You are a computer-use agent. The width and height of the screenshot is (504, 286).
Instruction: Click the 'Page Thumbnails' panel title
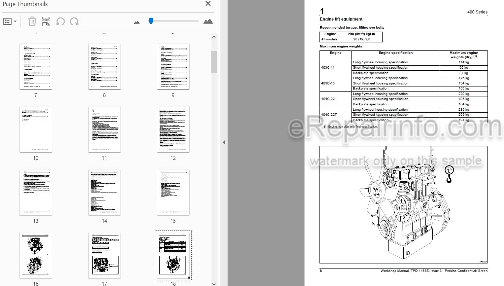25,4
